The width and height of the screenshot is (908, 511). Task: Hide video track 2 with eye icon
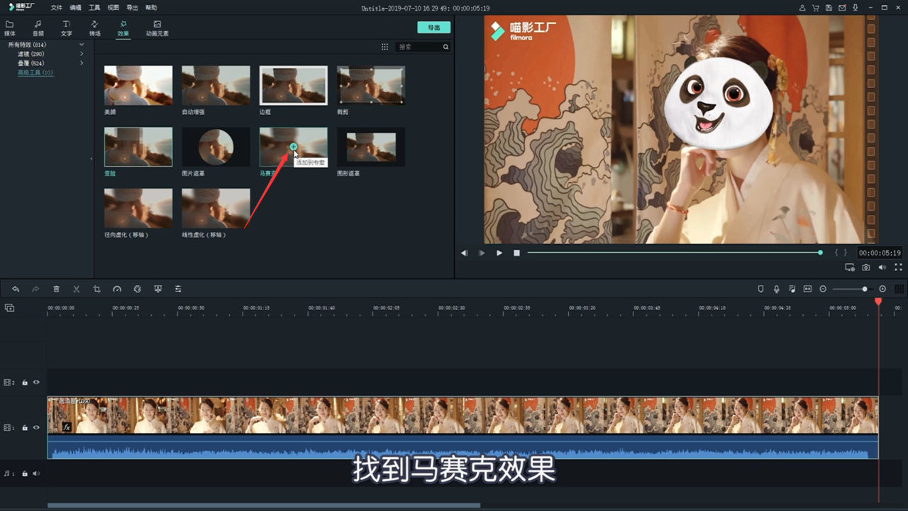click(x=36, y=383)
